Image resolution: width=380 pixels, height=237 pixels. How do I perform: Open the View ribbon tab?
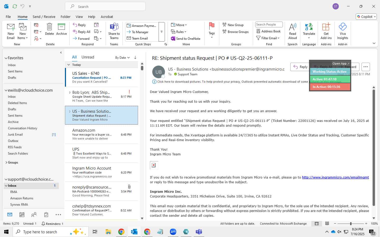(79, 17)
